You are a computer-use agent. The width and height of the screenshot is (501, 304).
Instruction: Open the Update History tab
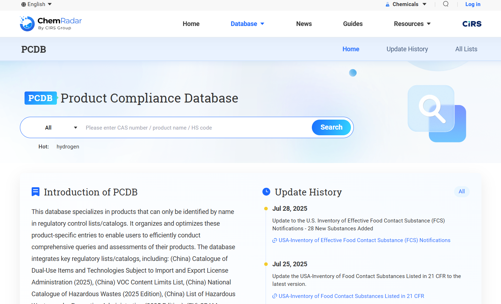(407, 49)
